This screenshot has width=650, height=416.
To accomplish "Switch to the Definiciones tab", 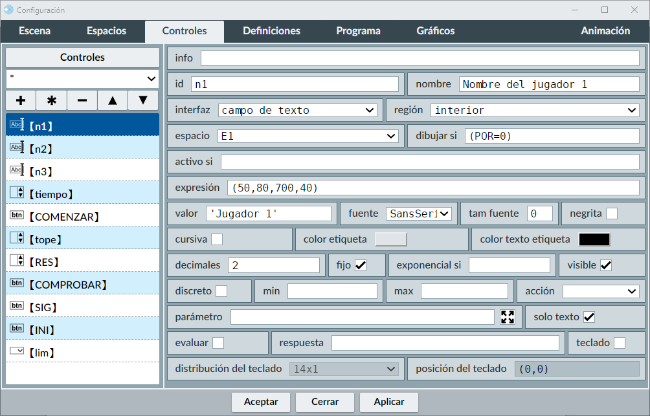I will (271, 31).
